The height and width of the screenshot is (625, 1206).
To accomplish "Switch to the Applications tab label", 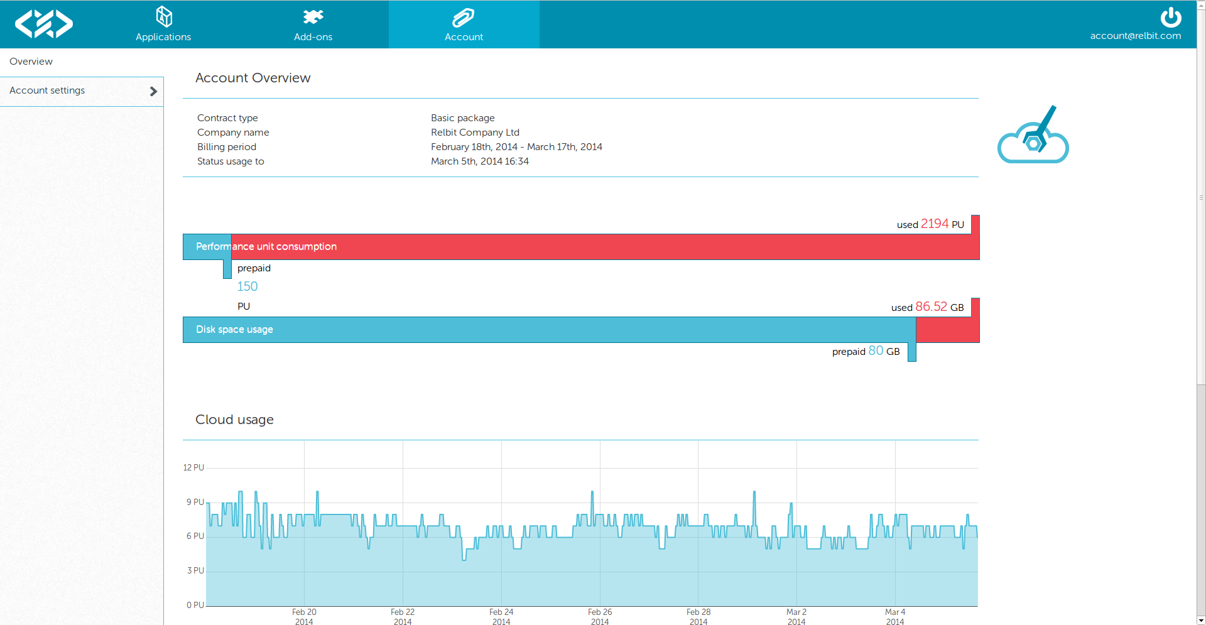I will pyautogui.click(x=163, y=37).
